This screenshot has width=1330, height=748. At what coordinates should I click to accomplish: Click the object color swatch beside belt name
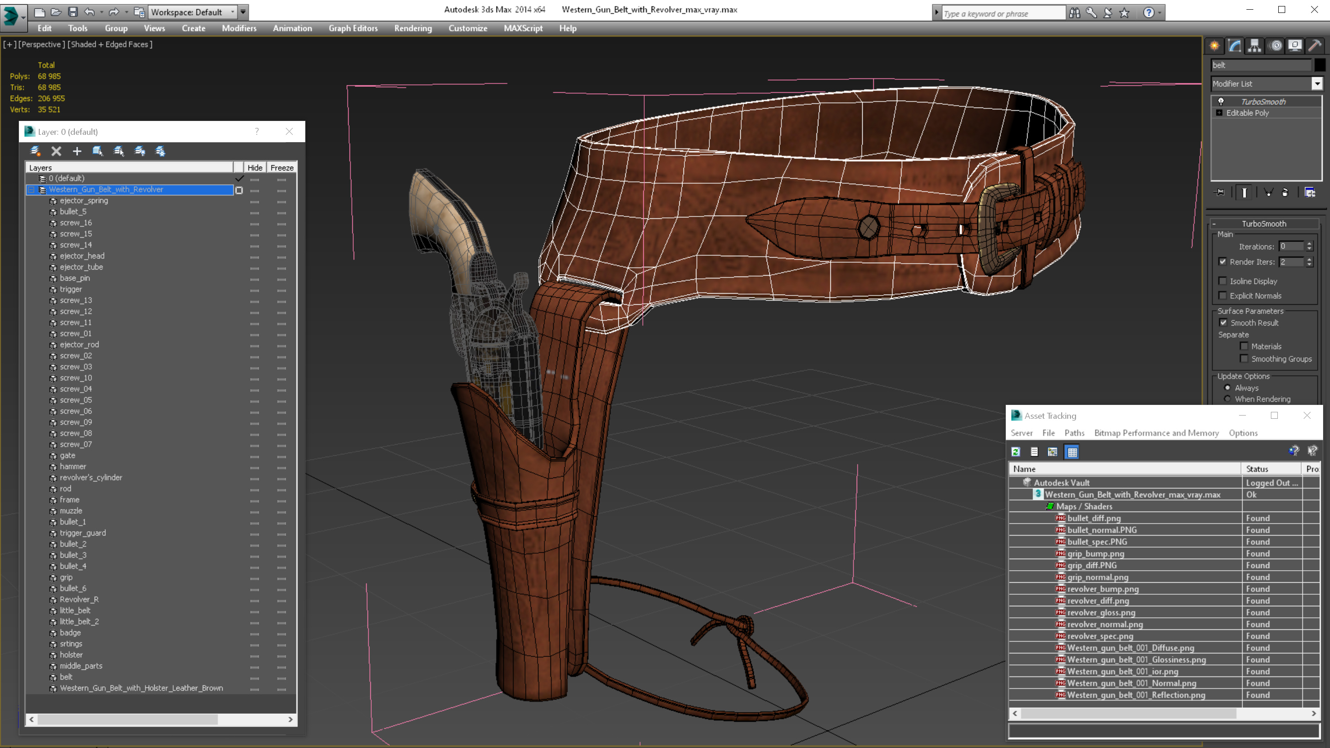(1320, 65)
